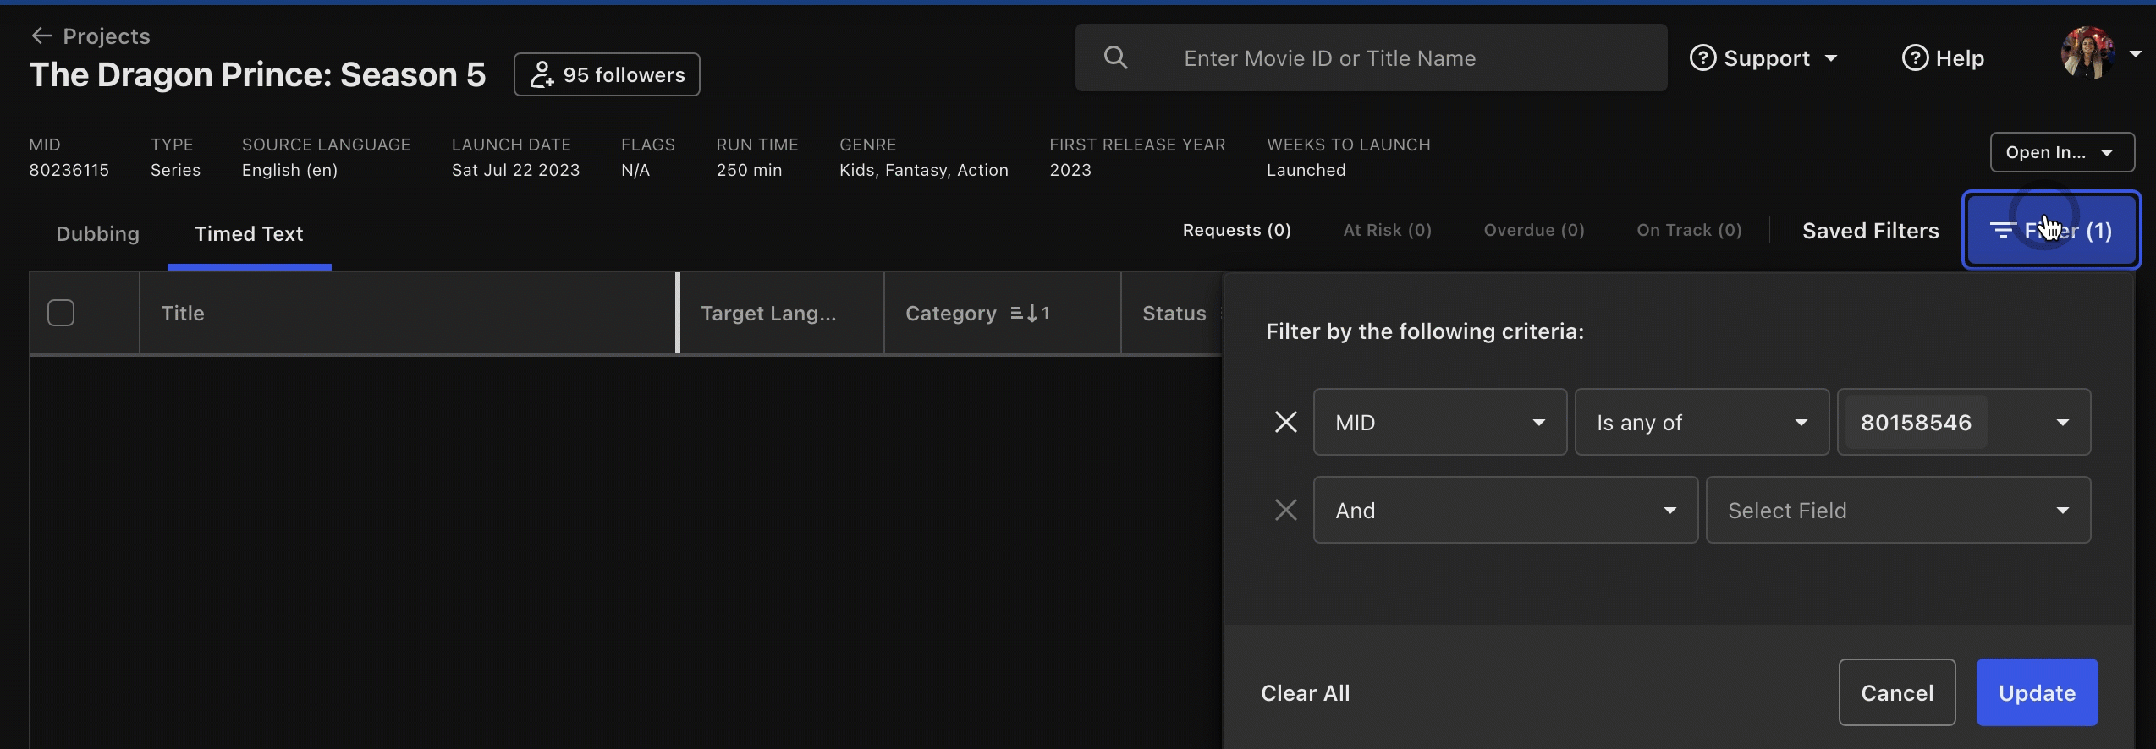Go back to Projects via the arrow

click(x=41, y=36)
